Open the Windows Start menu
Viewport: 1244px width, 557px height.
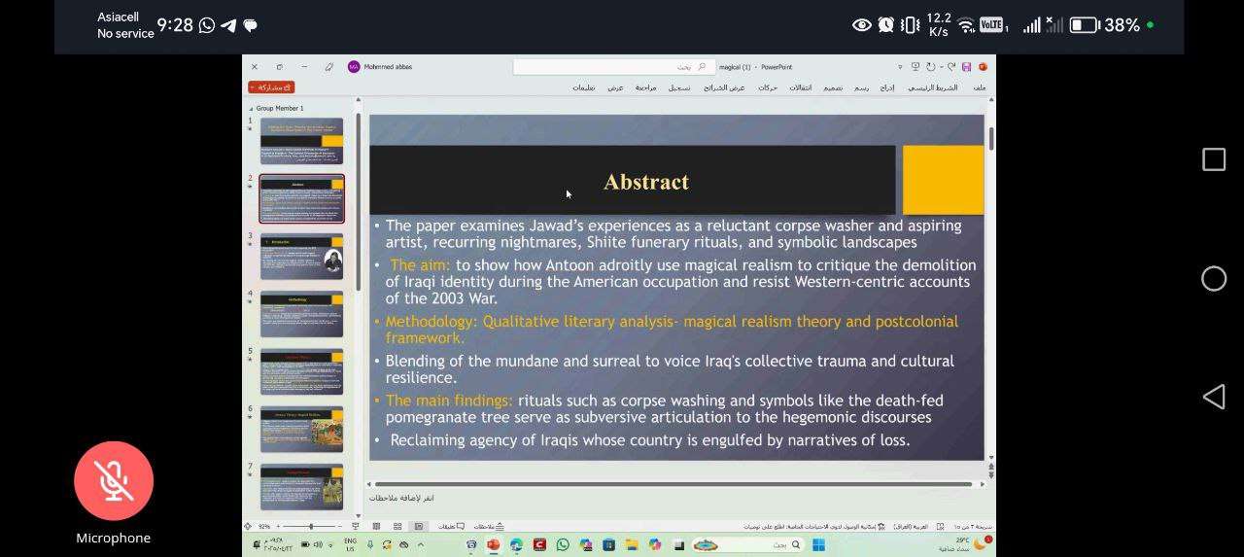818,545
